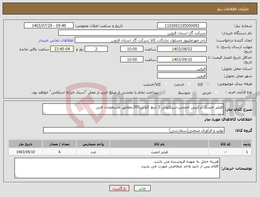Click the resize grip of description text area
The width and height of the screenshot is (260, 197).
point(44,113)
